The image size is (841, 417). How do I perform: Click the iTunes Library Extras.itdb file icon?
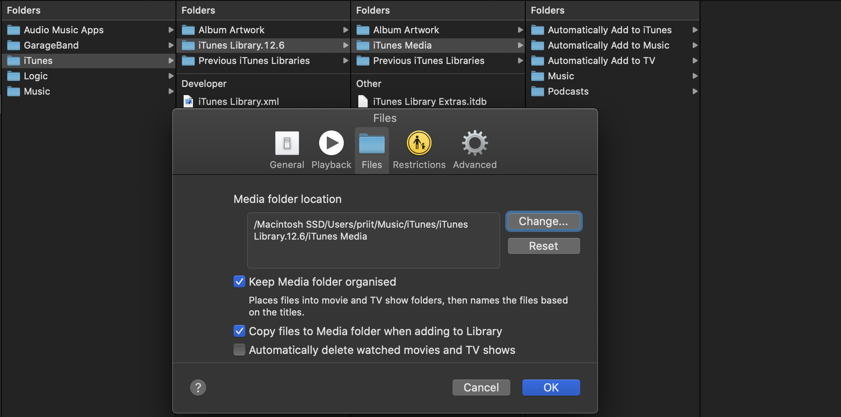tap(363, 101)
